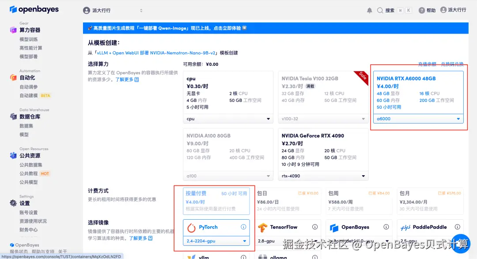Click PaddlePaddle info icon

(x=457, y=227)
